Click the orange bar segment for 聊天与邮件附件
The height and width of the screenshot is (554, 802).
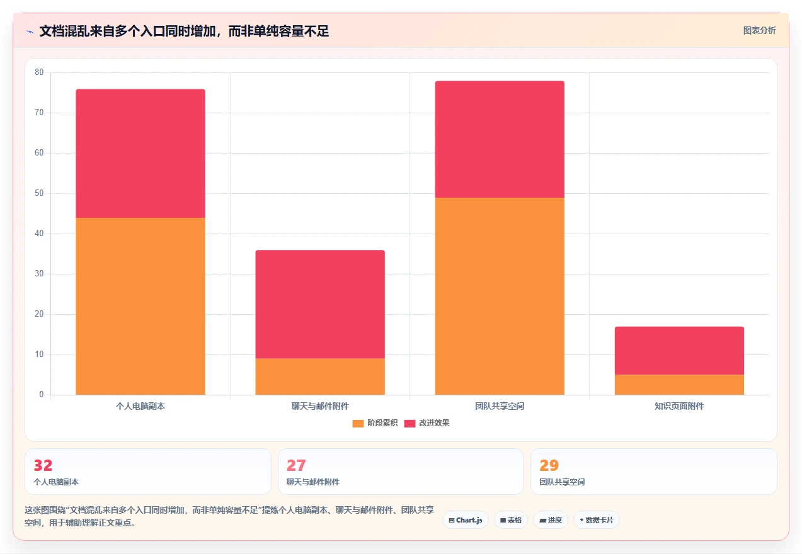pos(320,376)
